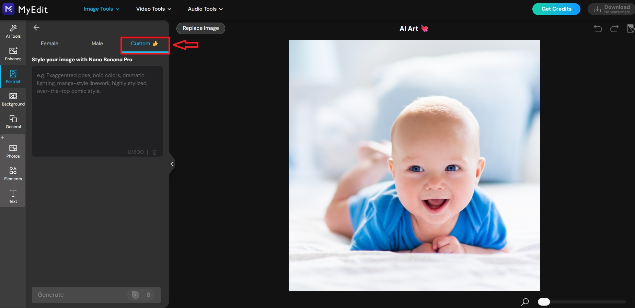The width and height of the screenshot is (635, 308).
Task: Click the zoom slider handle
Action: 544,302
